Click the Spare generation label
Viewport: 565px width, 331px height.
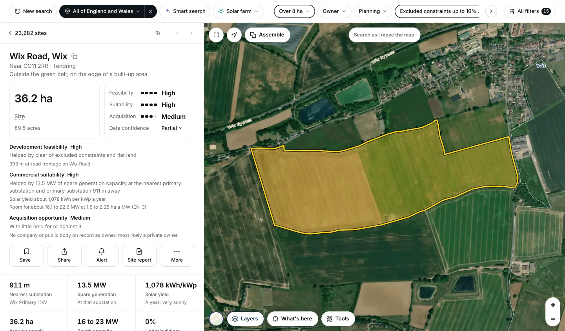point(97,295)
